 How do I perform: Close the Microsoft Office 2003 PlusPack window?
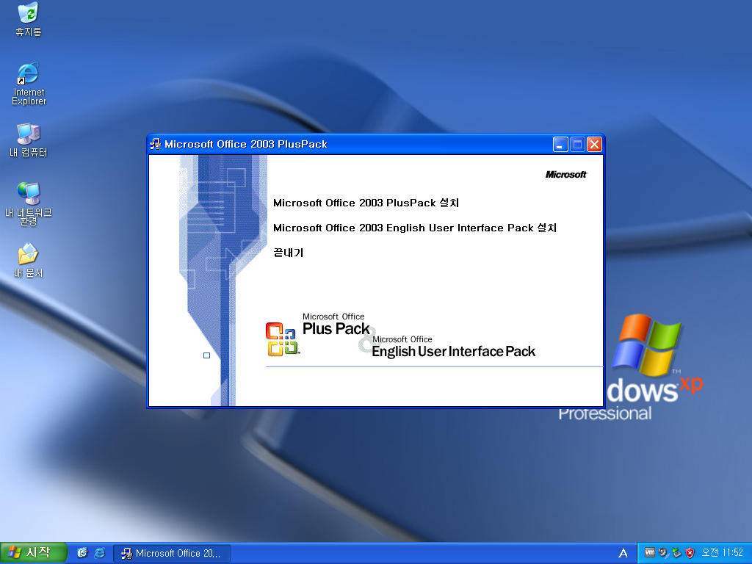click(x=594, y=145)
